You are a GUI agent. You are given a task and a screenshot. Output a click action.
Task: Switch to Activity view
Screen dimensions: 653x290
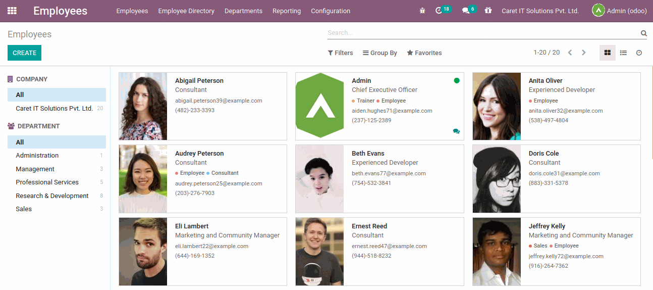639,53
